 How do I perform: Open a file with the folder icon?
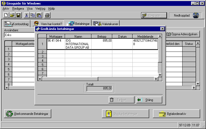(x=12, y=15)
